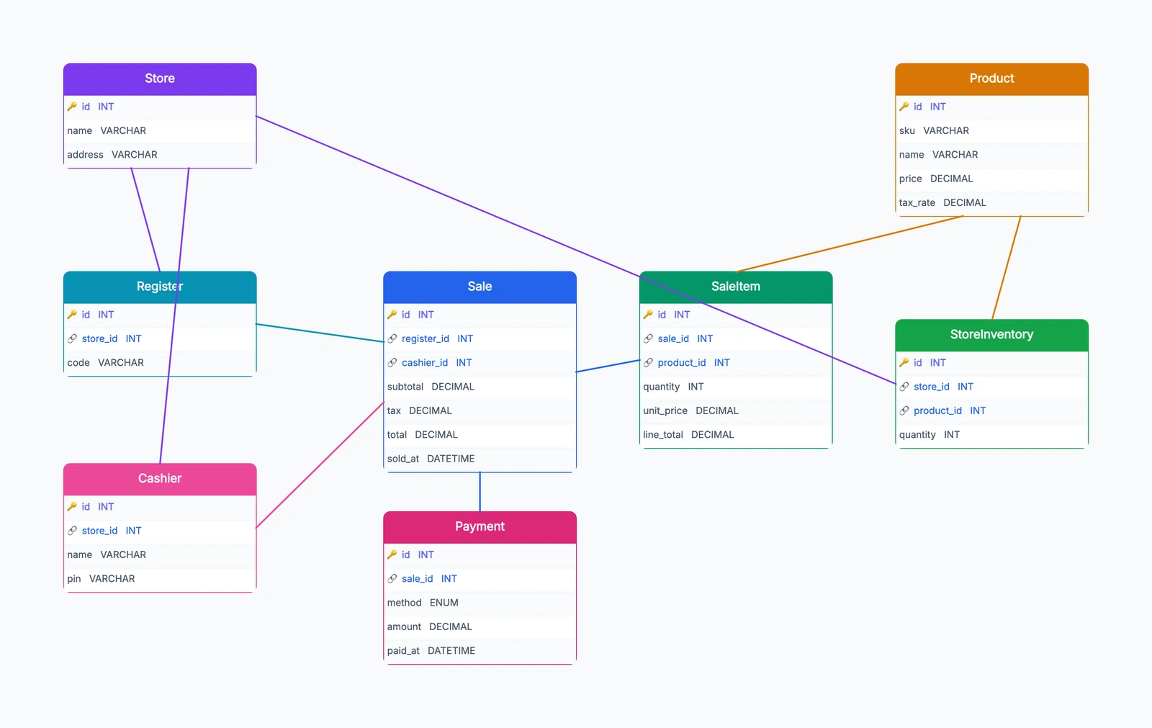Select the Product table header

pyautogui.click(x=992, y=79)
